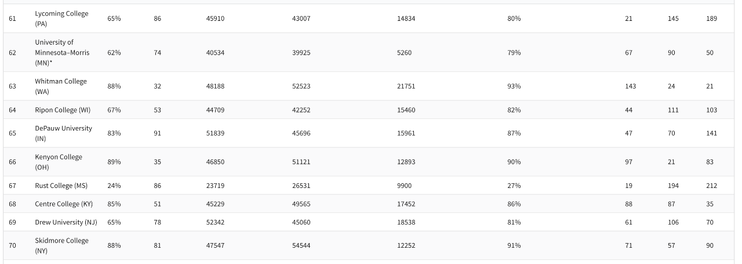
Task: Click the 52342 cell for Drew University
Action: (215, 222)
